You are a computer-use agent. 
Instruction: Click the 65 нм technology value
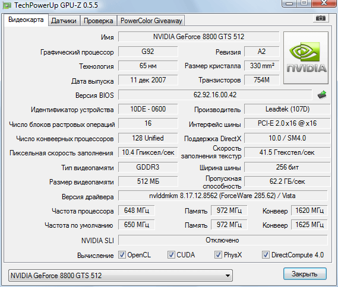(x=148, y=66)
